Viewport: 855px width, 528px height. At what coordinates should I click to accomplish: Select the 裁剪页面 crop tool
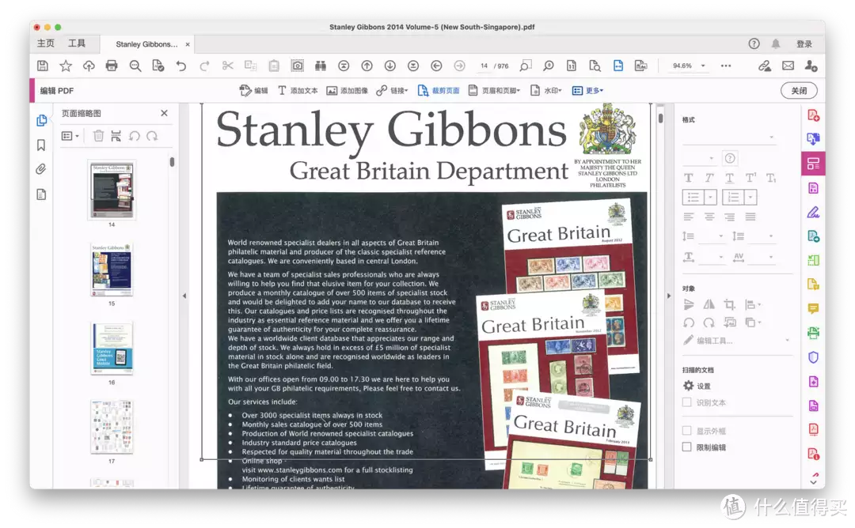pos(439,90)
